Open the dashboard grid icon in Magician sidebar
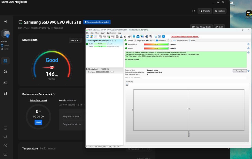The image size is (252, 159). 5,61
